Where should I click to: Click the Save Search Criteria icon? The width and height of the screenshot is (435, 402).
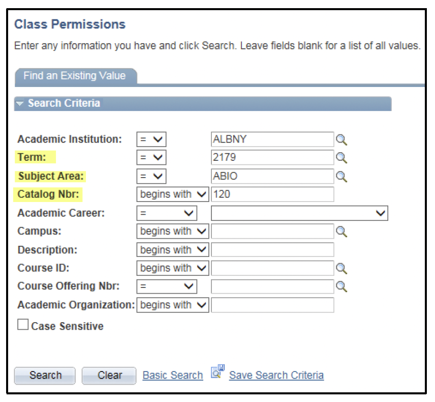pyautogui.click(x=217, y=372)
